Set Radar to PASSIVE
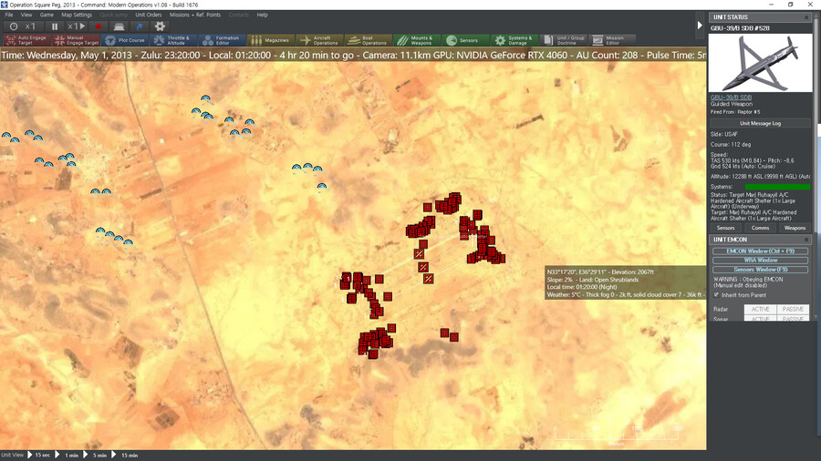The height and width of the screenshot is (461, 821). click(x=793, y=310)
